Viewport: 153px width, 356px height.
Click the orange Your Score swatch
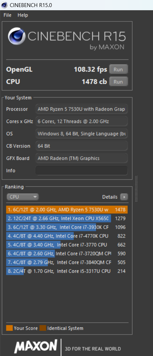pos(9,328)
